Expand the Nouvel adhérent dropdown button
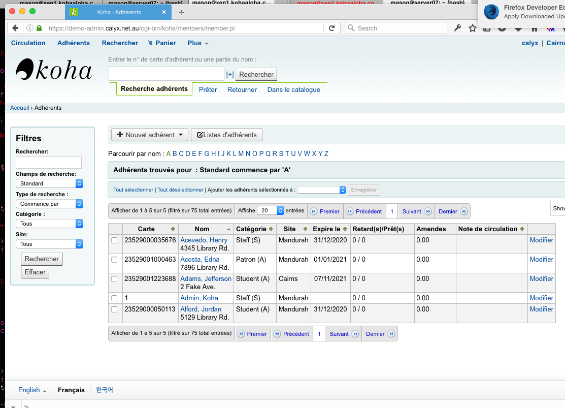The width and height of the screenshot is (565, 408). tap(150, 135)
